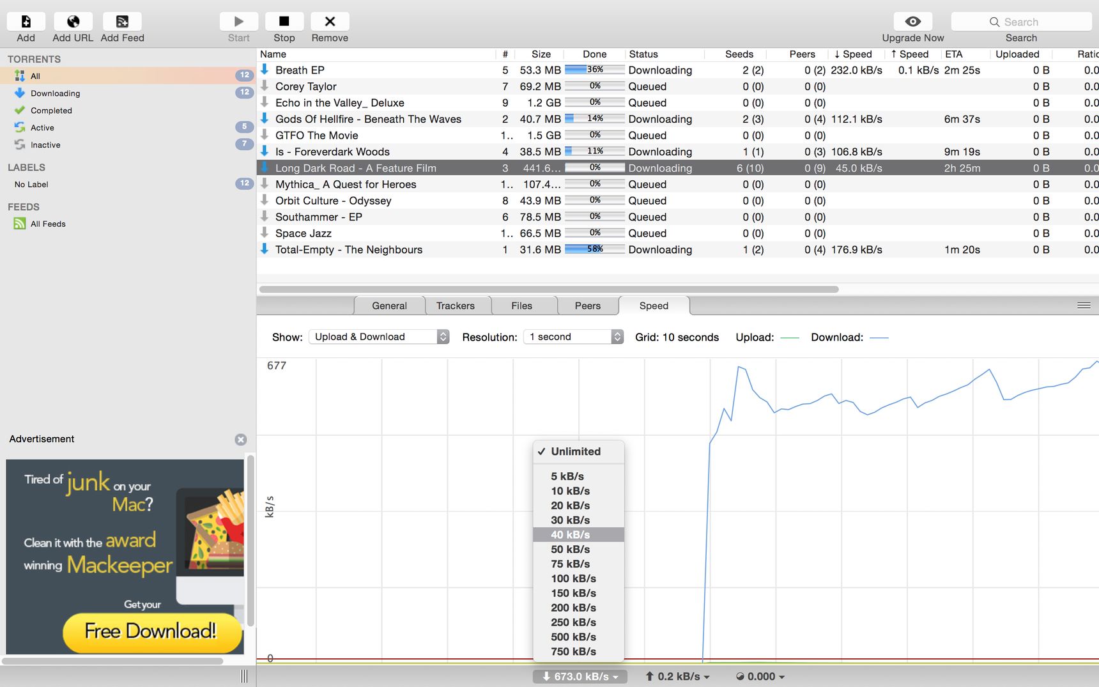Close the Advertisement panel

241,440
